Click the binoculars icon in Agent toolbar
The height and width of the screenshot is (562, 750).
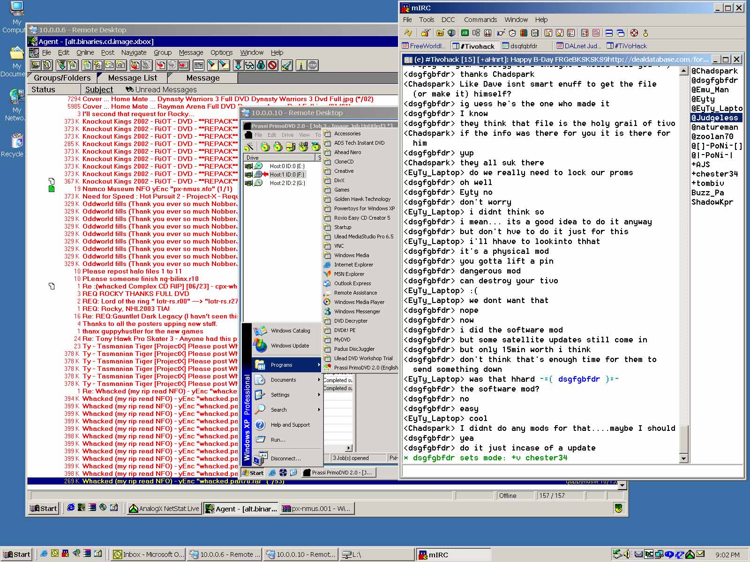pos(249,65)
